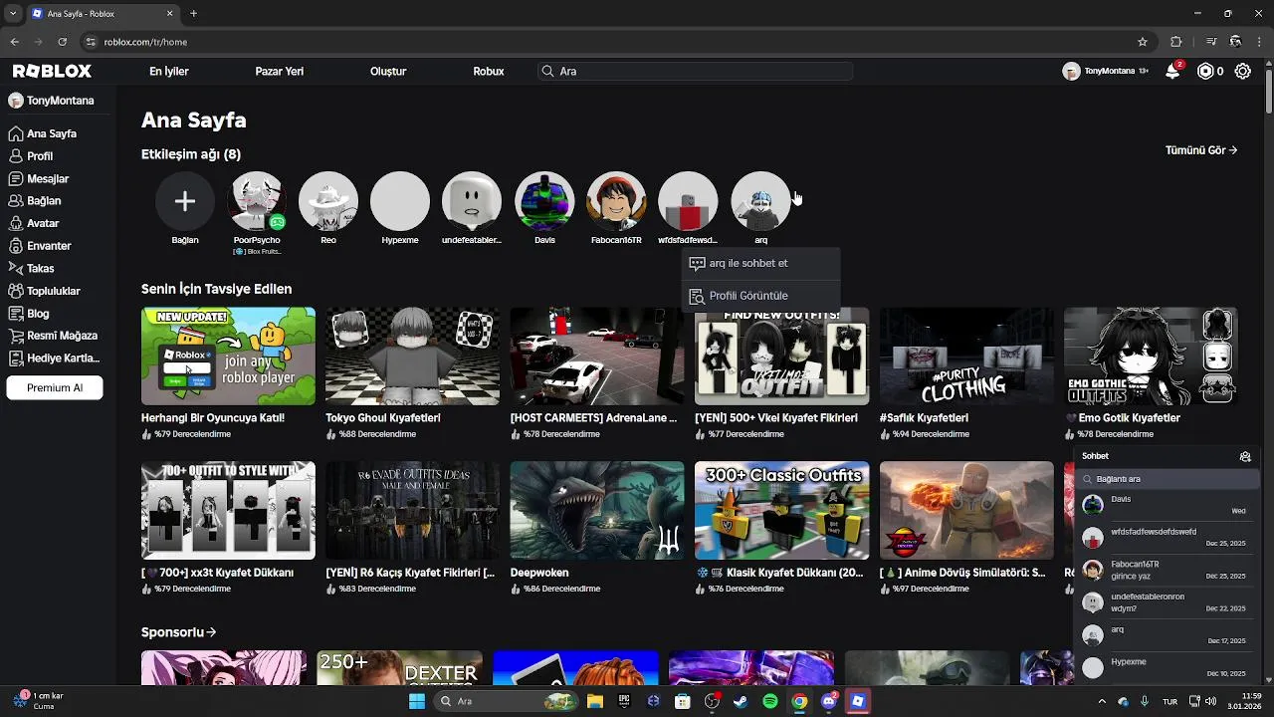Open the chat settings icon in Sohbet panel
The height and width of the screenshot is (717, 1274).
1245,456
